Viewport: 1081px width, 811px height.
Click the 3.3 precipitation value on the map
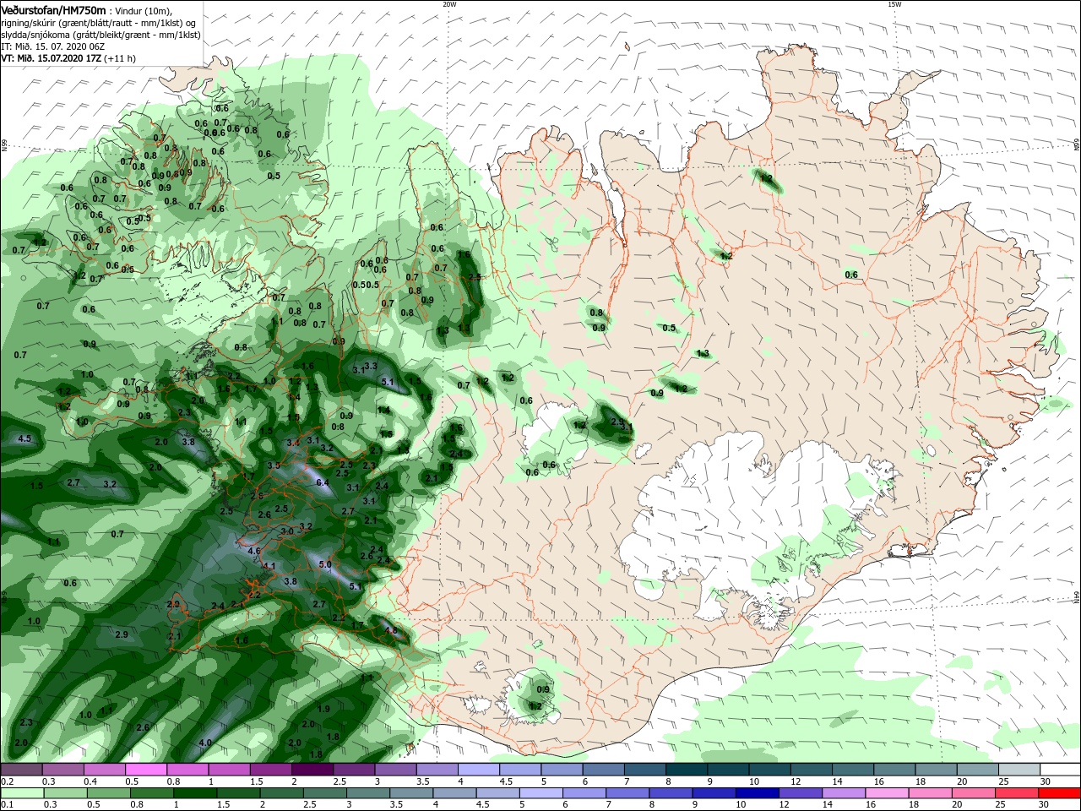coord(371,365)
